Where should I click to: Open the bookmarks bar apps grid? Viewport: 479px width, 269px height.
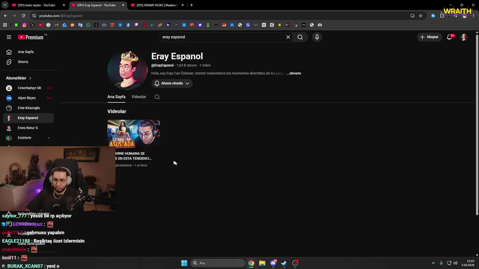5,25
